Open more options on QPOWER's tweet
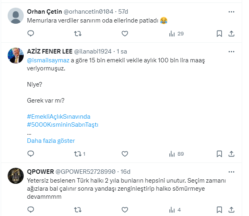Image resolution: width=249 pixels, height=216 pixels. [231, 172]
